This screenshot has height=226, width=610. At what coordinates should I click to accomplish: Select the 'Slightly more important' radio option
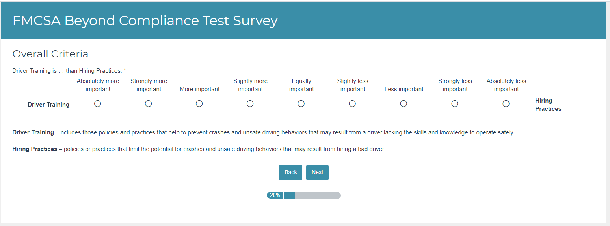[250, 103]
